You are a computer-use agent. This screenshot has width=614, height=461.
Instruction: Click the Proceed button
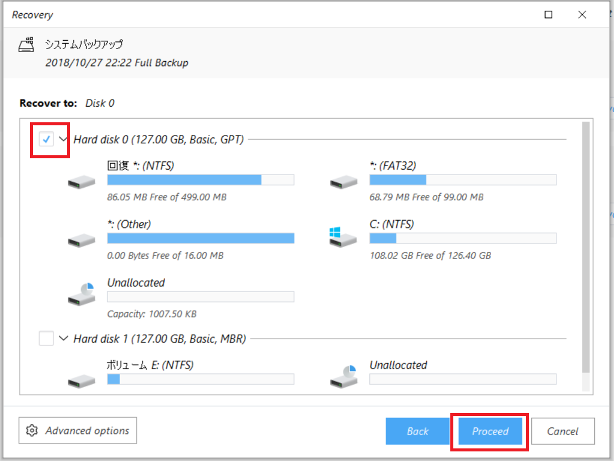pyautogui.click(x=490, y=431)
